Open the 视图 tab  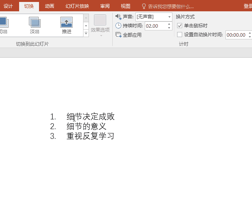tap(126, 6)
